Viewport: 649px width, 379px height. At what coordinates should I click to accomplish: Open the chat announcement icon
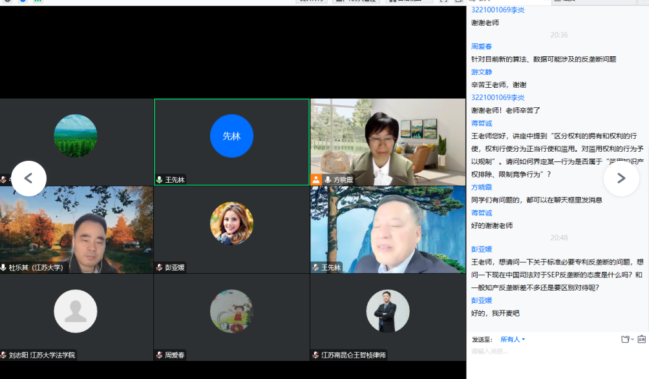641,339
